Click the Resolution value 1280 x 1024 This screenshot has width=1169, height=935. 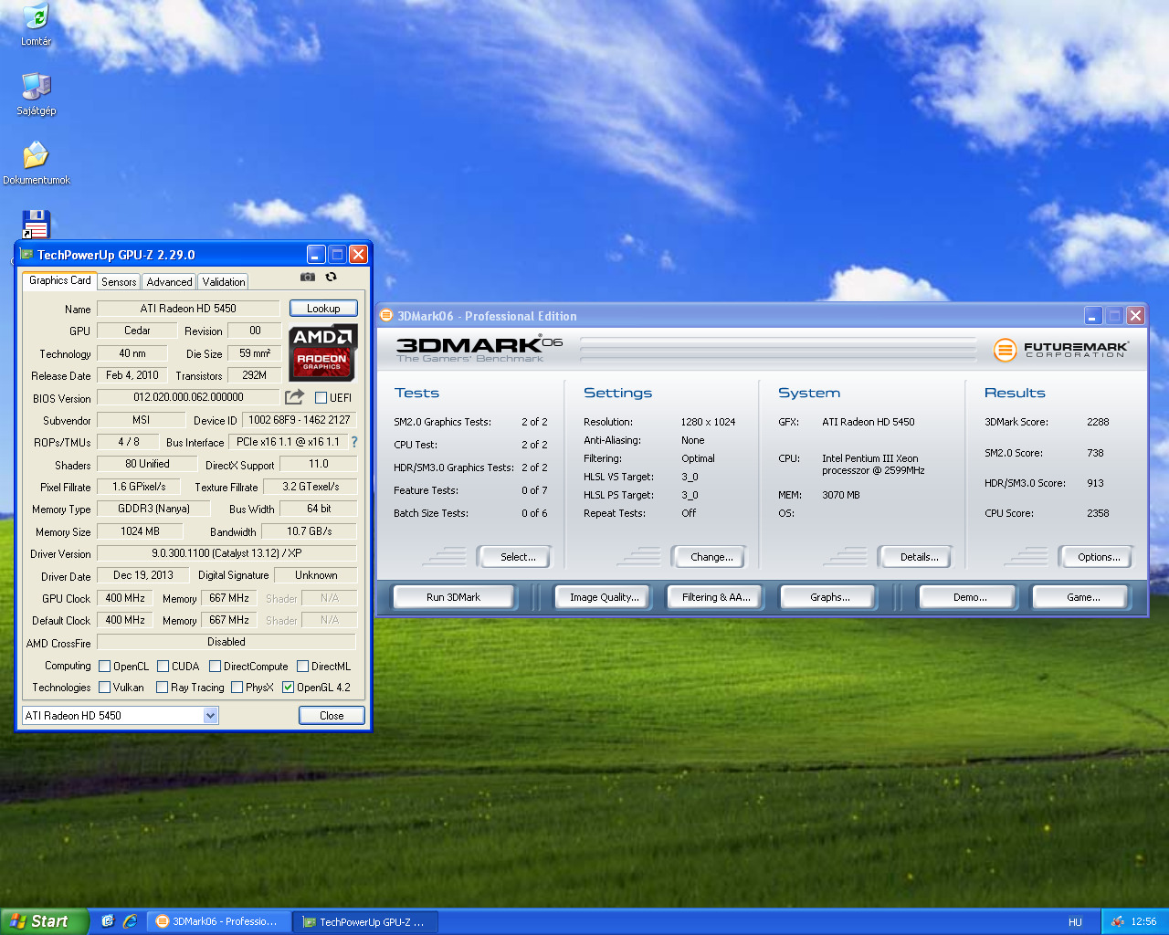[708, 422]
